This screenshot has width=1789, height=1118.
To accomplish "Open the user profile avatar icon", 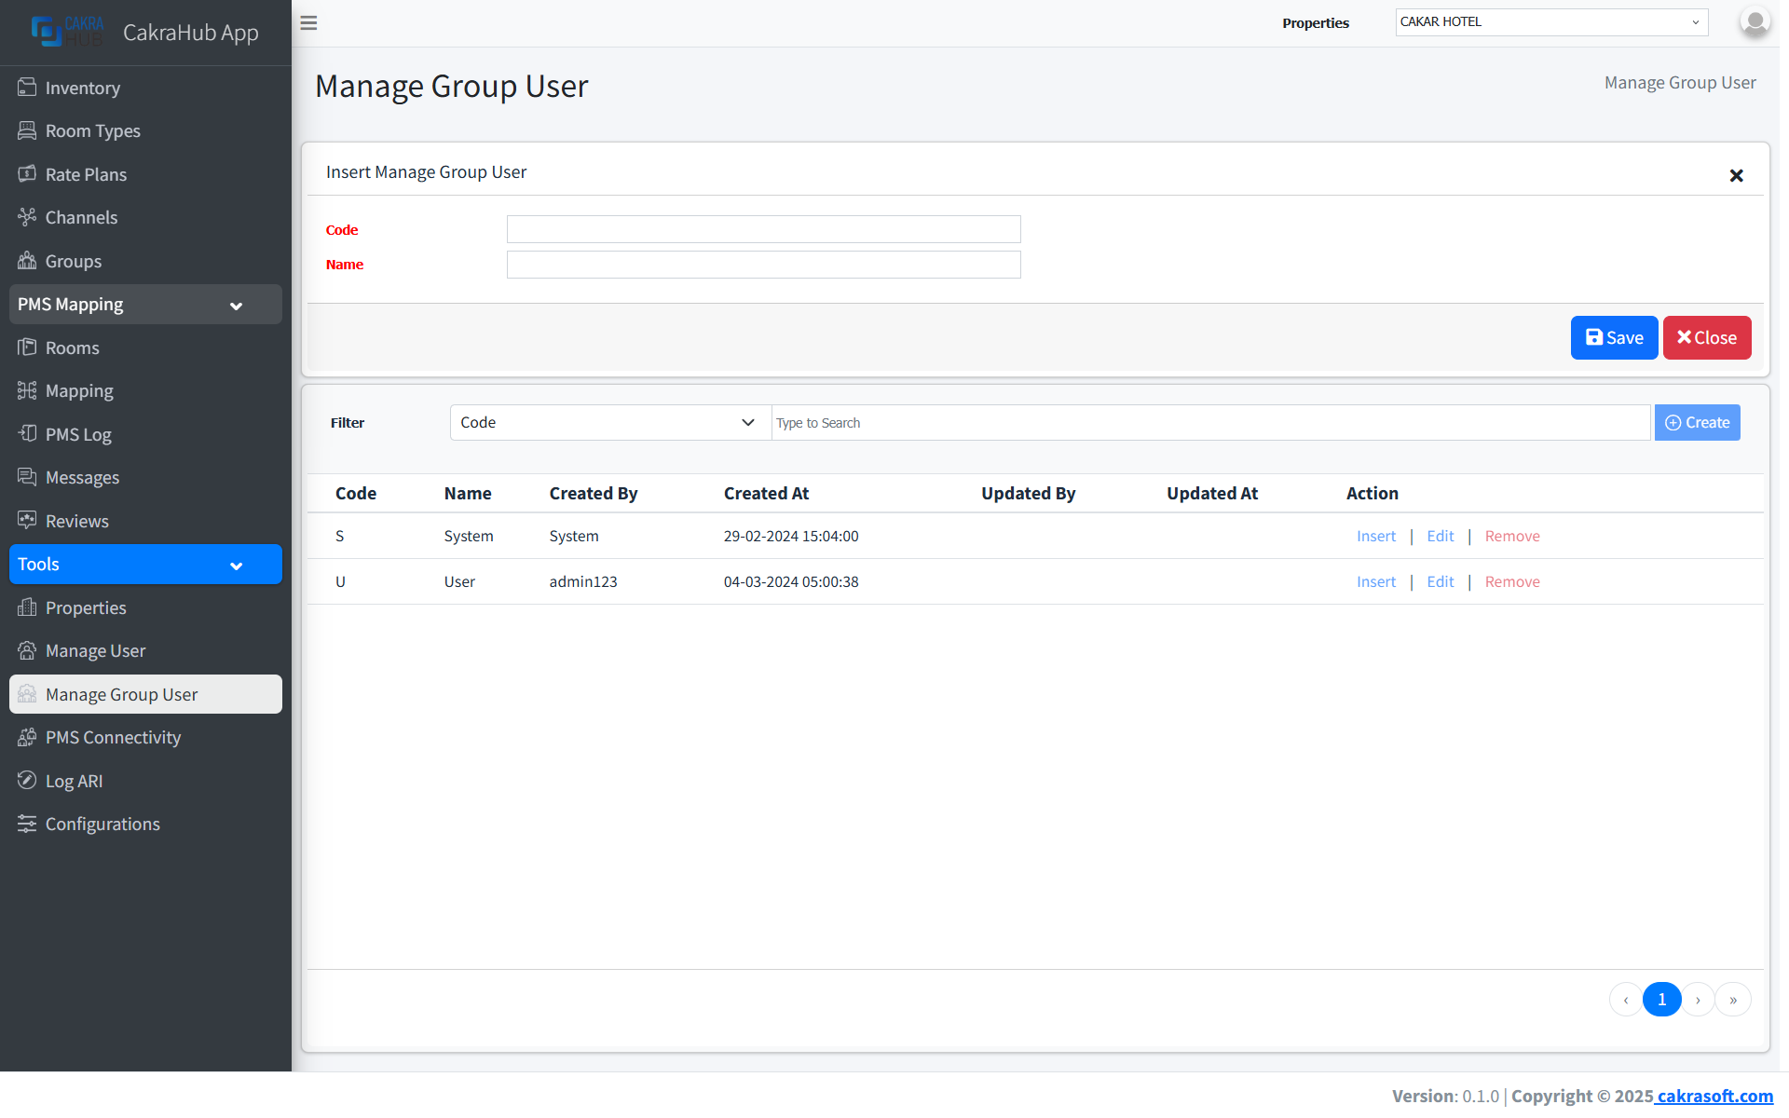I will click(x=1754, y=22).
